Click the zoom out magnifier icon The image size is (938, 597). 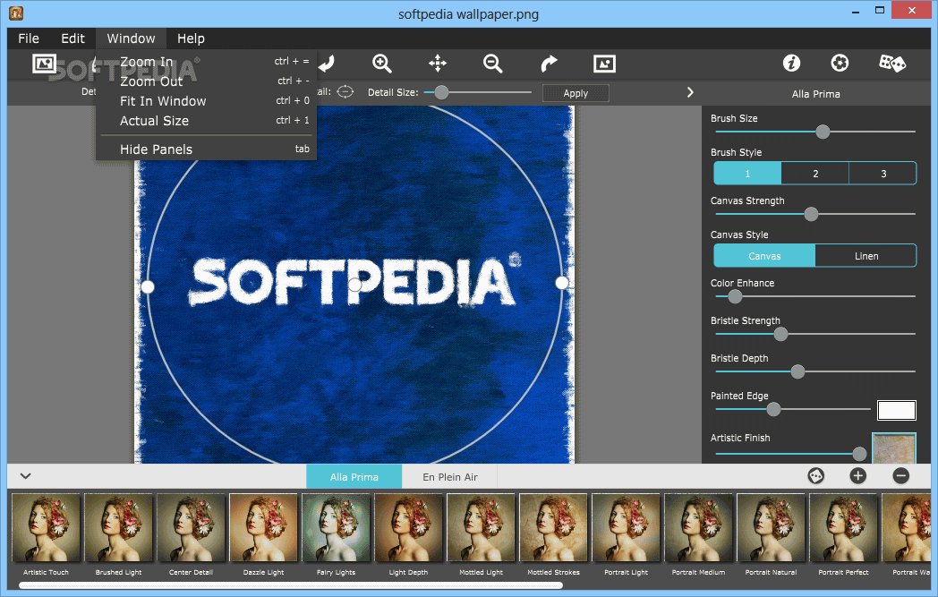click(x=493, y=64)
